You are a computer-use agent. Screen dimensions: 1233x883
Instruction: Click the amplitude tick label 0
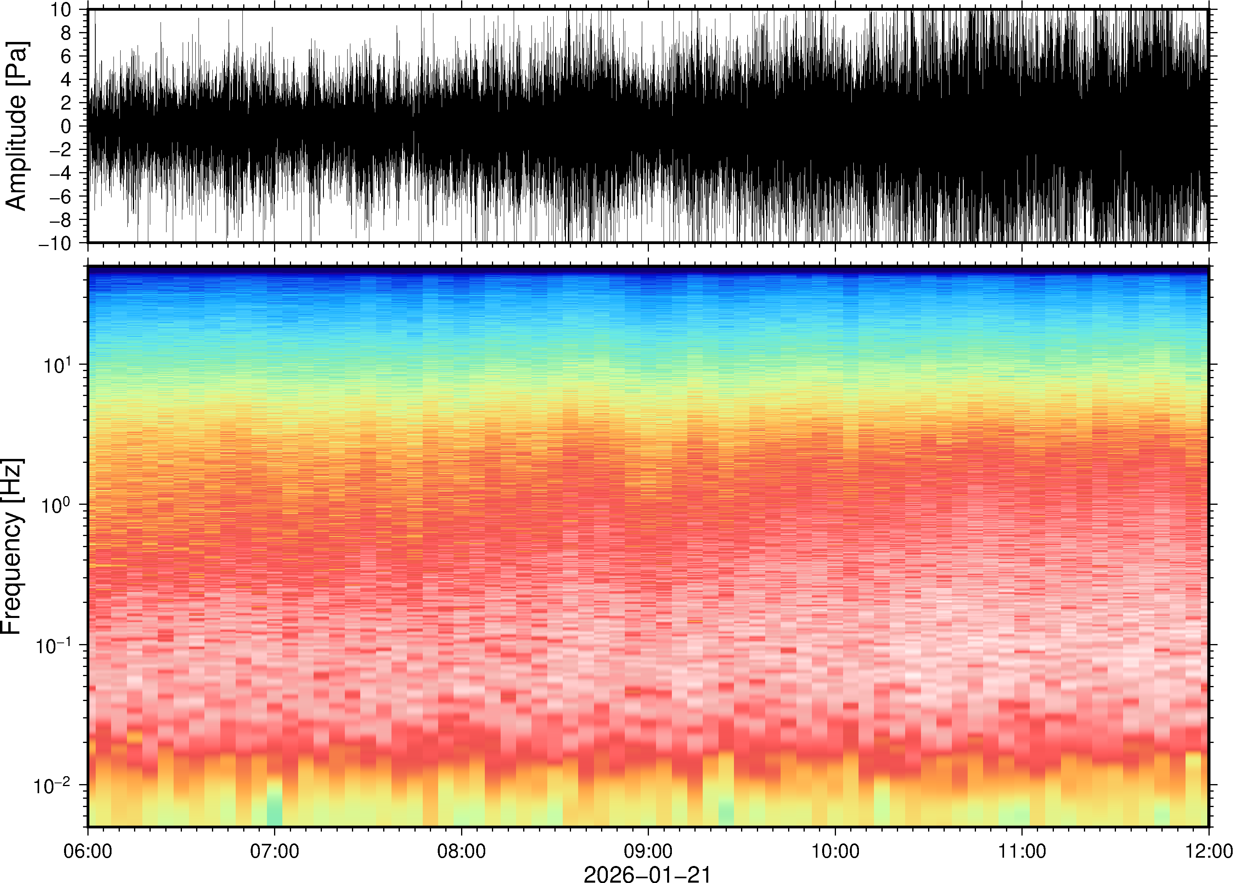66,127
